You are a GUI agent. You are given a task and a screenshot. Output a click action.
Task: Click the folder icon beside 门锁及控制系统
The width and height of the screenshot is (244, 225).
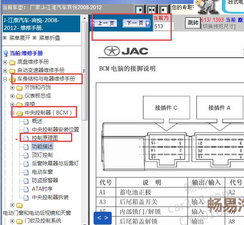point(19,221)
